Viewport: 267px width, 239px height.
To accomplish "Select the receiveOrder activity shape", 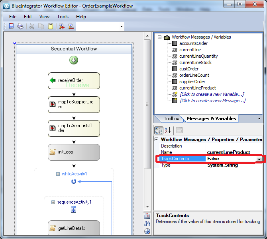I will coord(74,81).
